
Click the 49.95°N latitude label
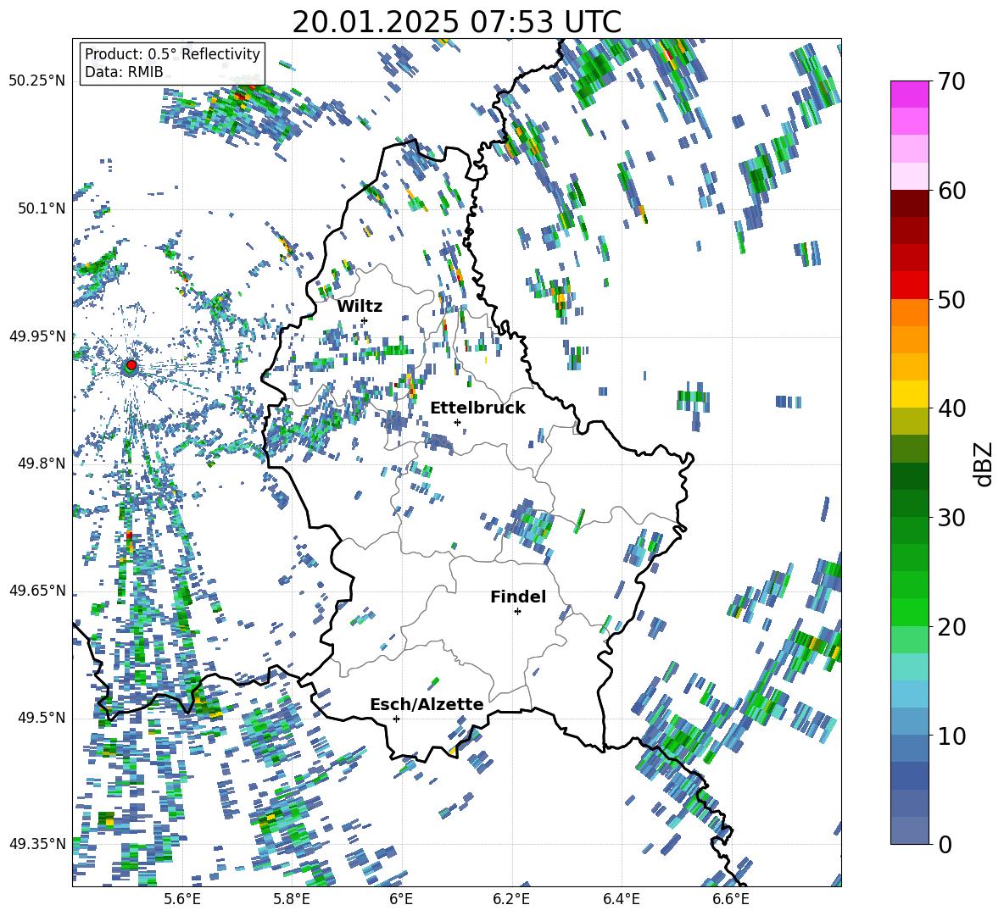pyautogui.click(x=37, y=336)
